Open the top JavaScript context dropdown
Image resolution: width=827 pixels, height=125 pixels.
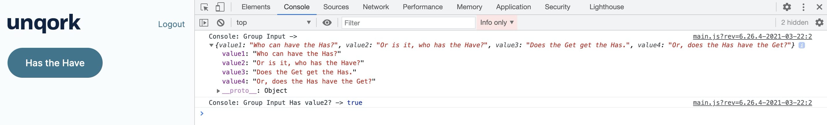pos(273,23)
